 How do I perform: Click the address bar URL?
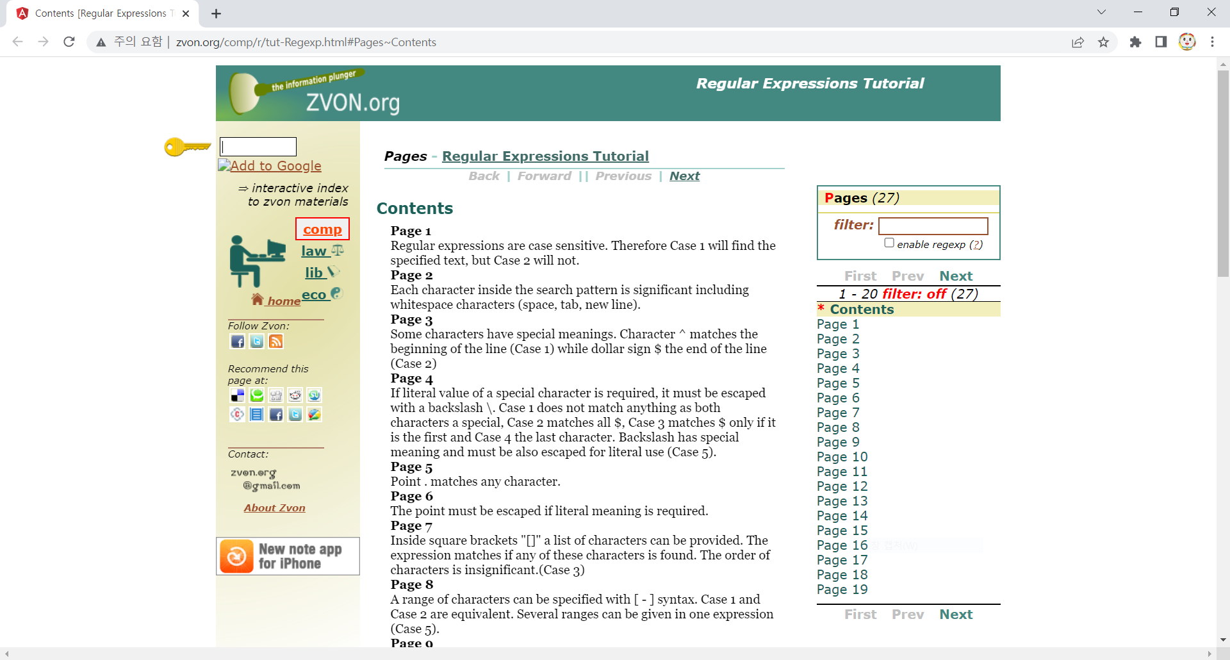pos(306,42)
